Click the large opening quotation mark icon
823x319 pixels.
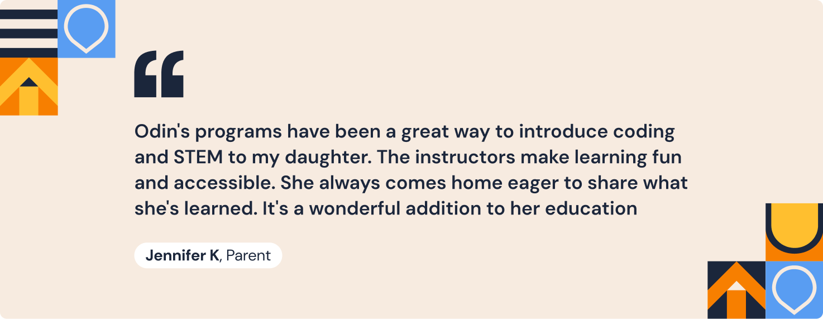[159, 74]
